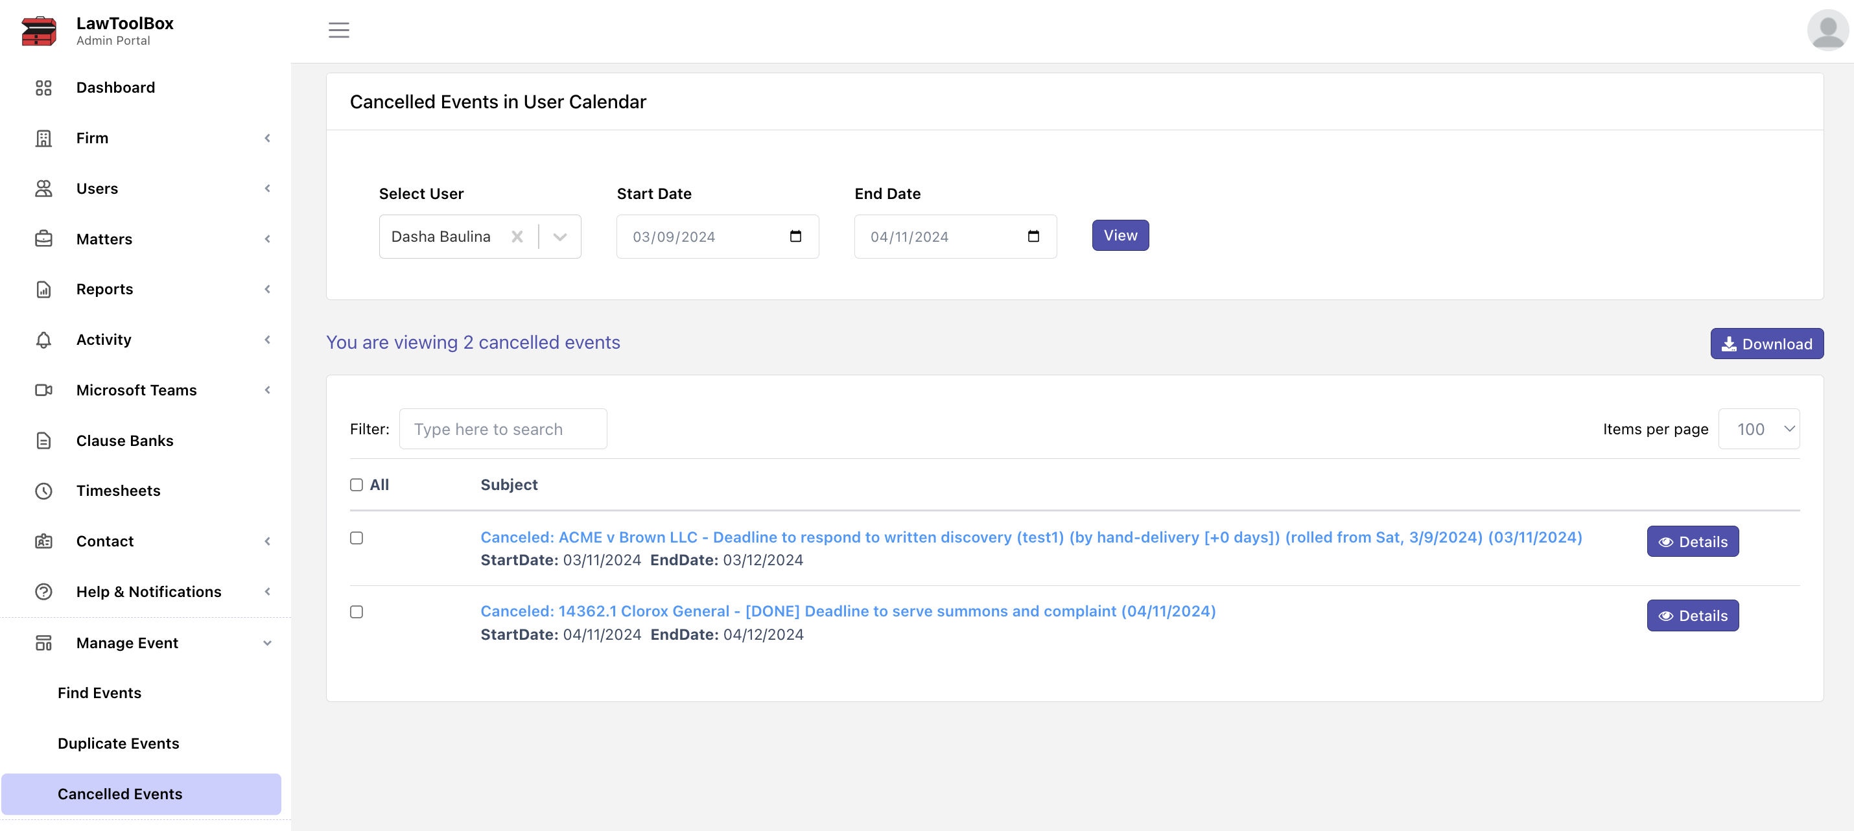1854x831 pixels.
Task: Download the cancelled events list
Action: click(x=1766, y=344)
